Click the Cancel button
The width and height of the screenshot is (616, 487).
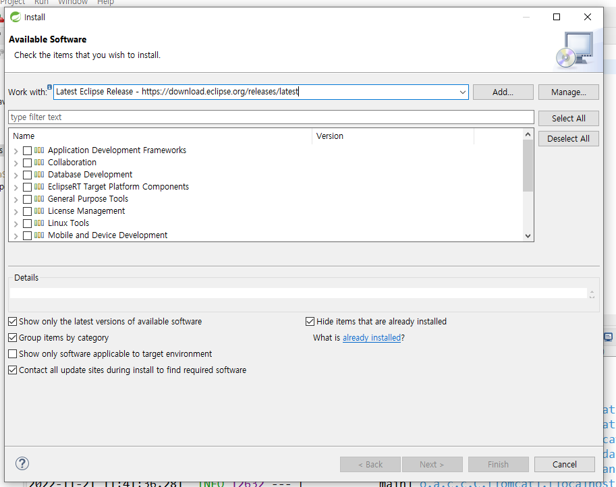point(565,464)
